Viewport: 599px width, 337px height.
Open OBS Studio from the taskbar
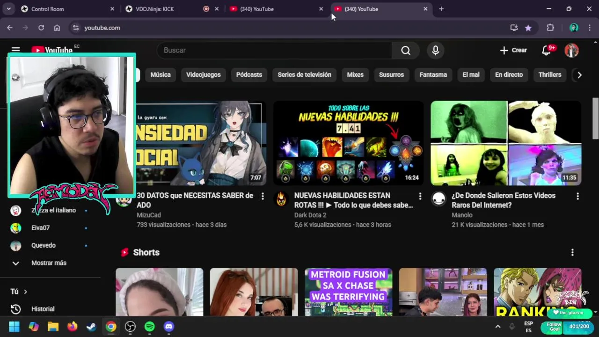pos(130,326)
